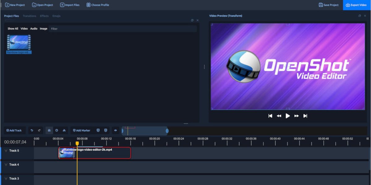
Task: Open the Choose Profile dialog
Action: click(x=98, y=5)
